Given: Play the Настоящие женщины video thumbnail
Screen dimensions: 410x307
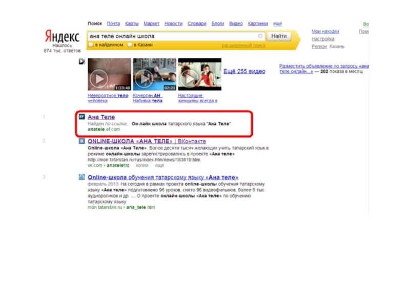Looking at the screenshot, I should click(x=200, y=74).
